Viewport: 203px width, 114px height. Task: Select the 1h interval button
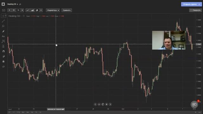coord(18,10)
